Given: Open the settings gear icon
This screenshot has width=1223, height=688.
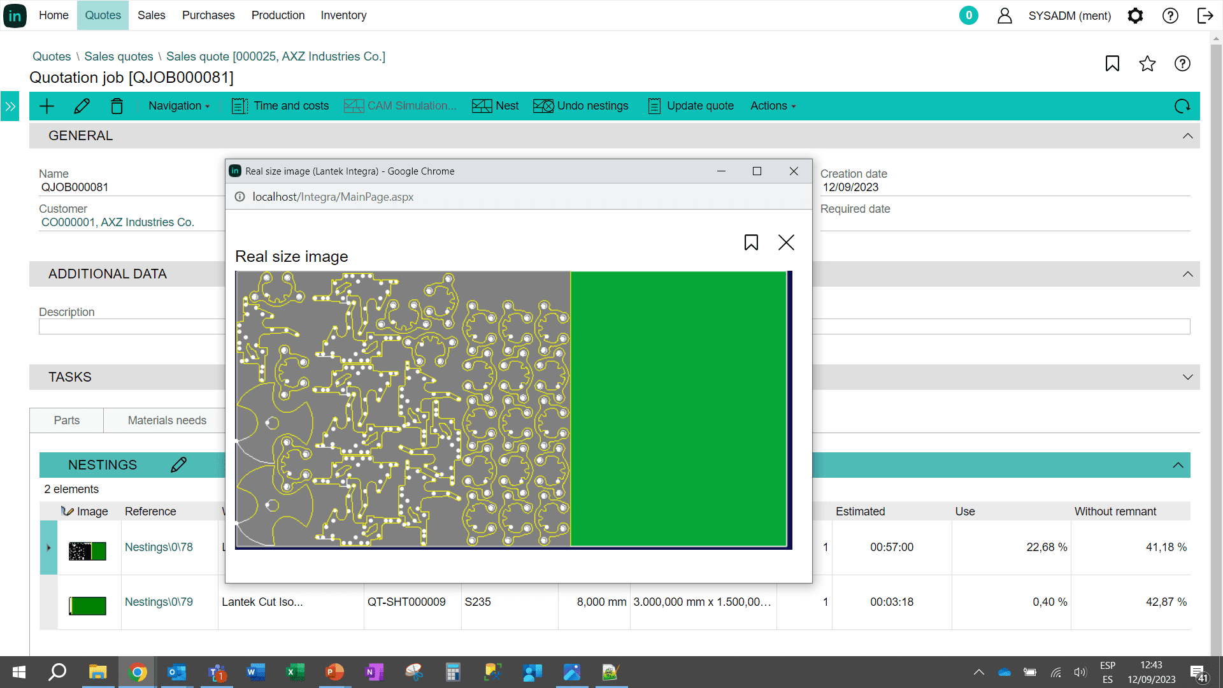Looking at the screenshot, I should tap(1135, 15).
